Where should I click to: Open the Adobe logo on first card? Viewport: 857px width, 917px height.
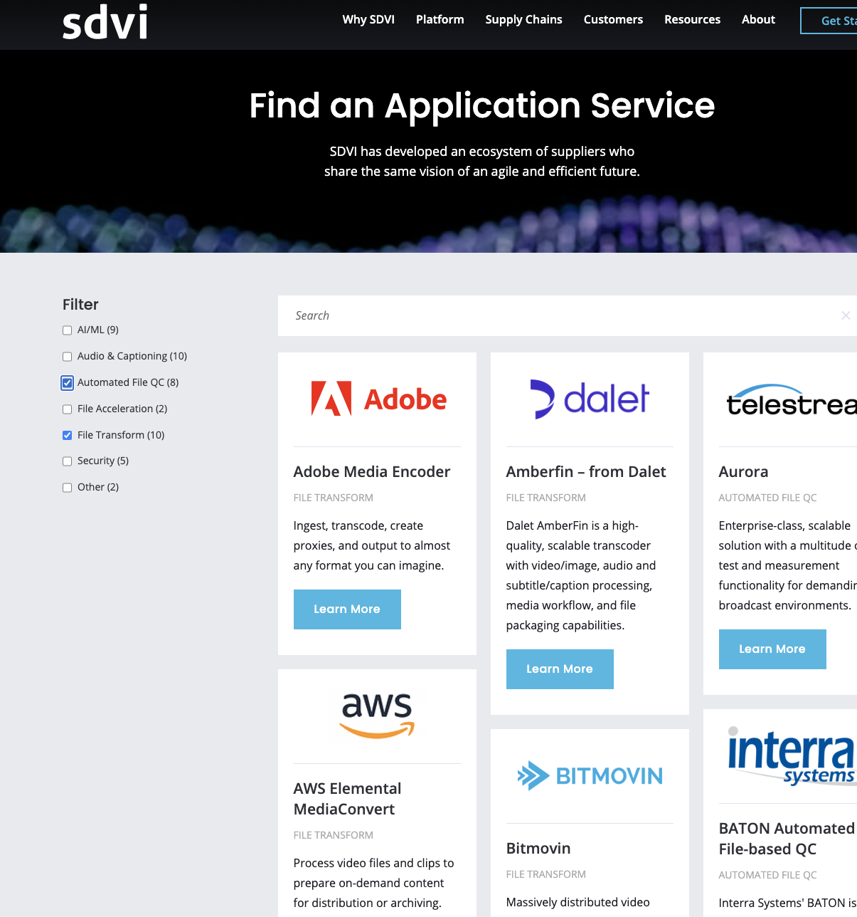(x=378, y=399)
